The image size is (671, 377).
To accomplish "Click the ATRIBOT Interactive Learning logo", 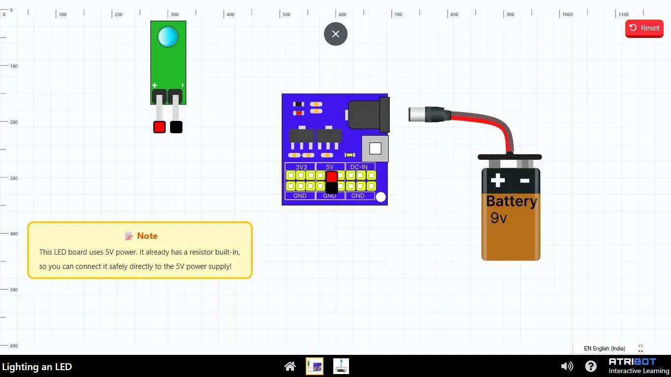I will click(639, 366).
